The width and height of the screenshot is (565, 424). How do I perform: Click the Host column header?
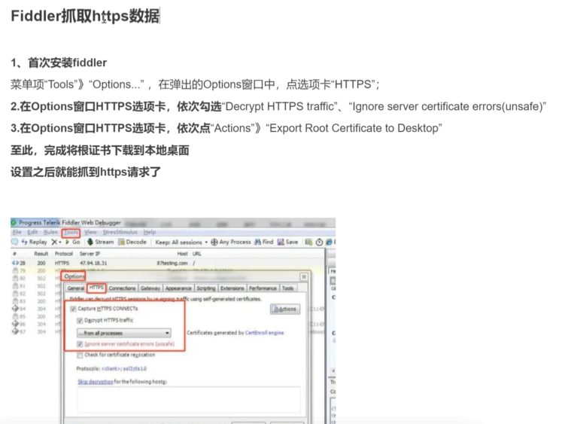182,254
